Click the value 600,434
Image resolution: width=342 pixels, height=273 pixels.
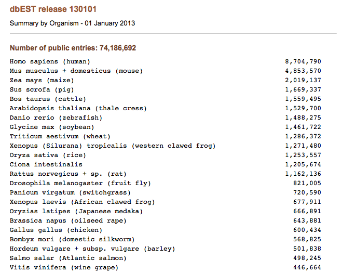pos(307,230)
